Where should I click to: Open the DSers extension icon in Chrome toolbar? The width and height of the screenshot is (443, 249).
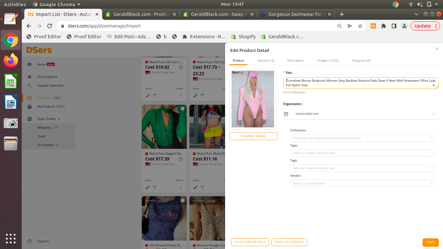coord(373,26)
